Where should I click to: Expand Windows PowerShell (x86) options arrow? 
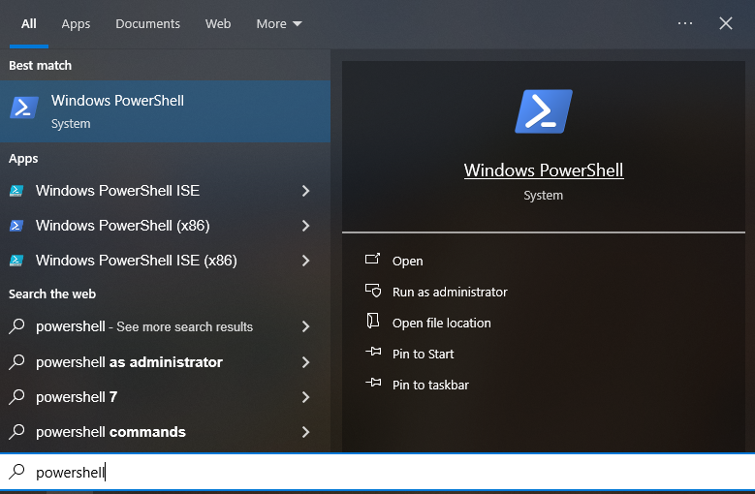(305, 226)
